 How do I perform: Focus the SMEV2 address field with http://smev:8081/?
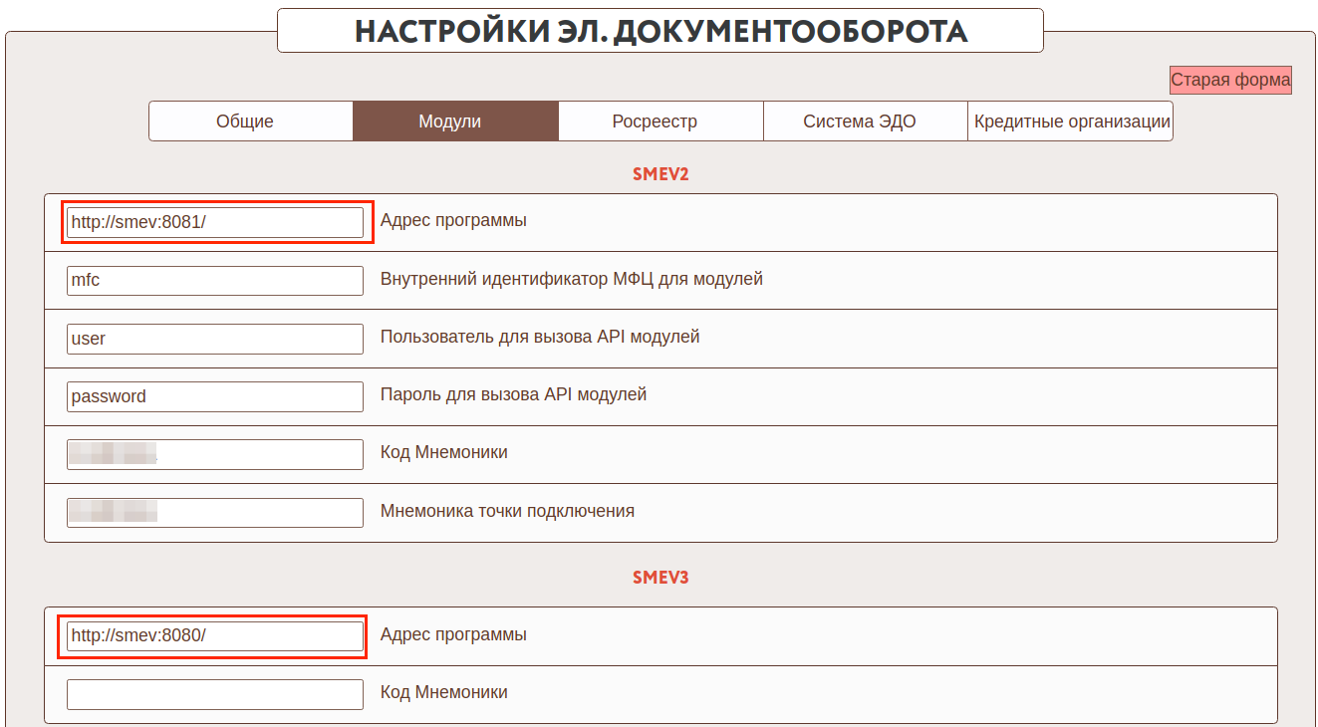click(215, 222)
